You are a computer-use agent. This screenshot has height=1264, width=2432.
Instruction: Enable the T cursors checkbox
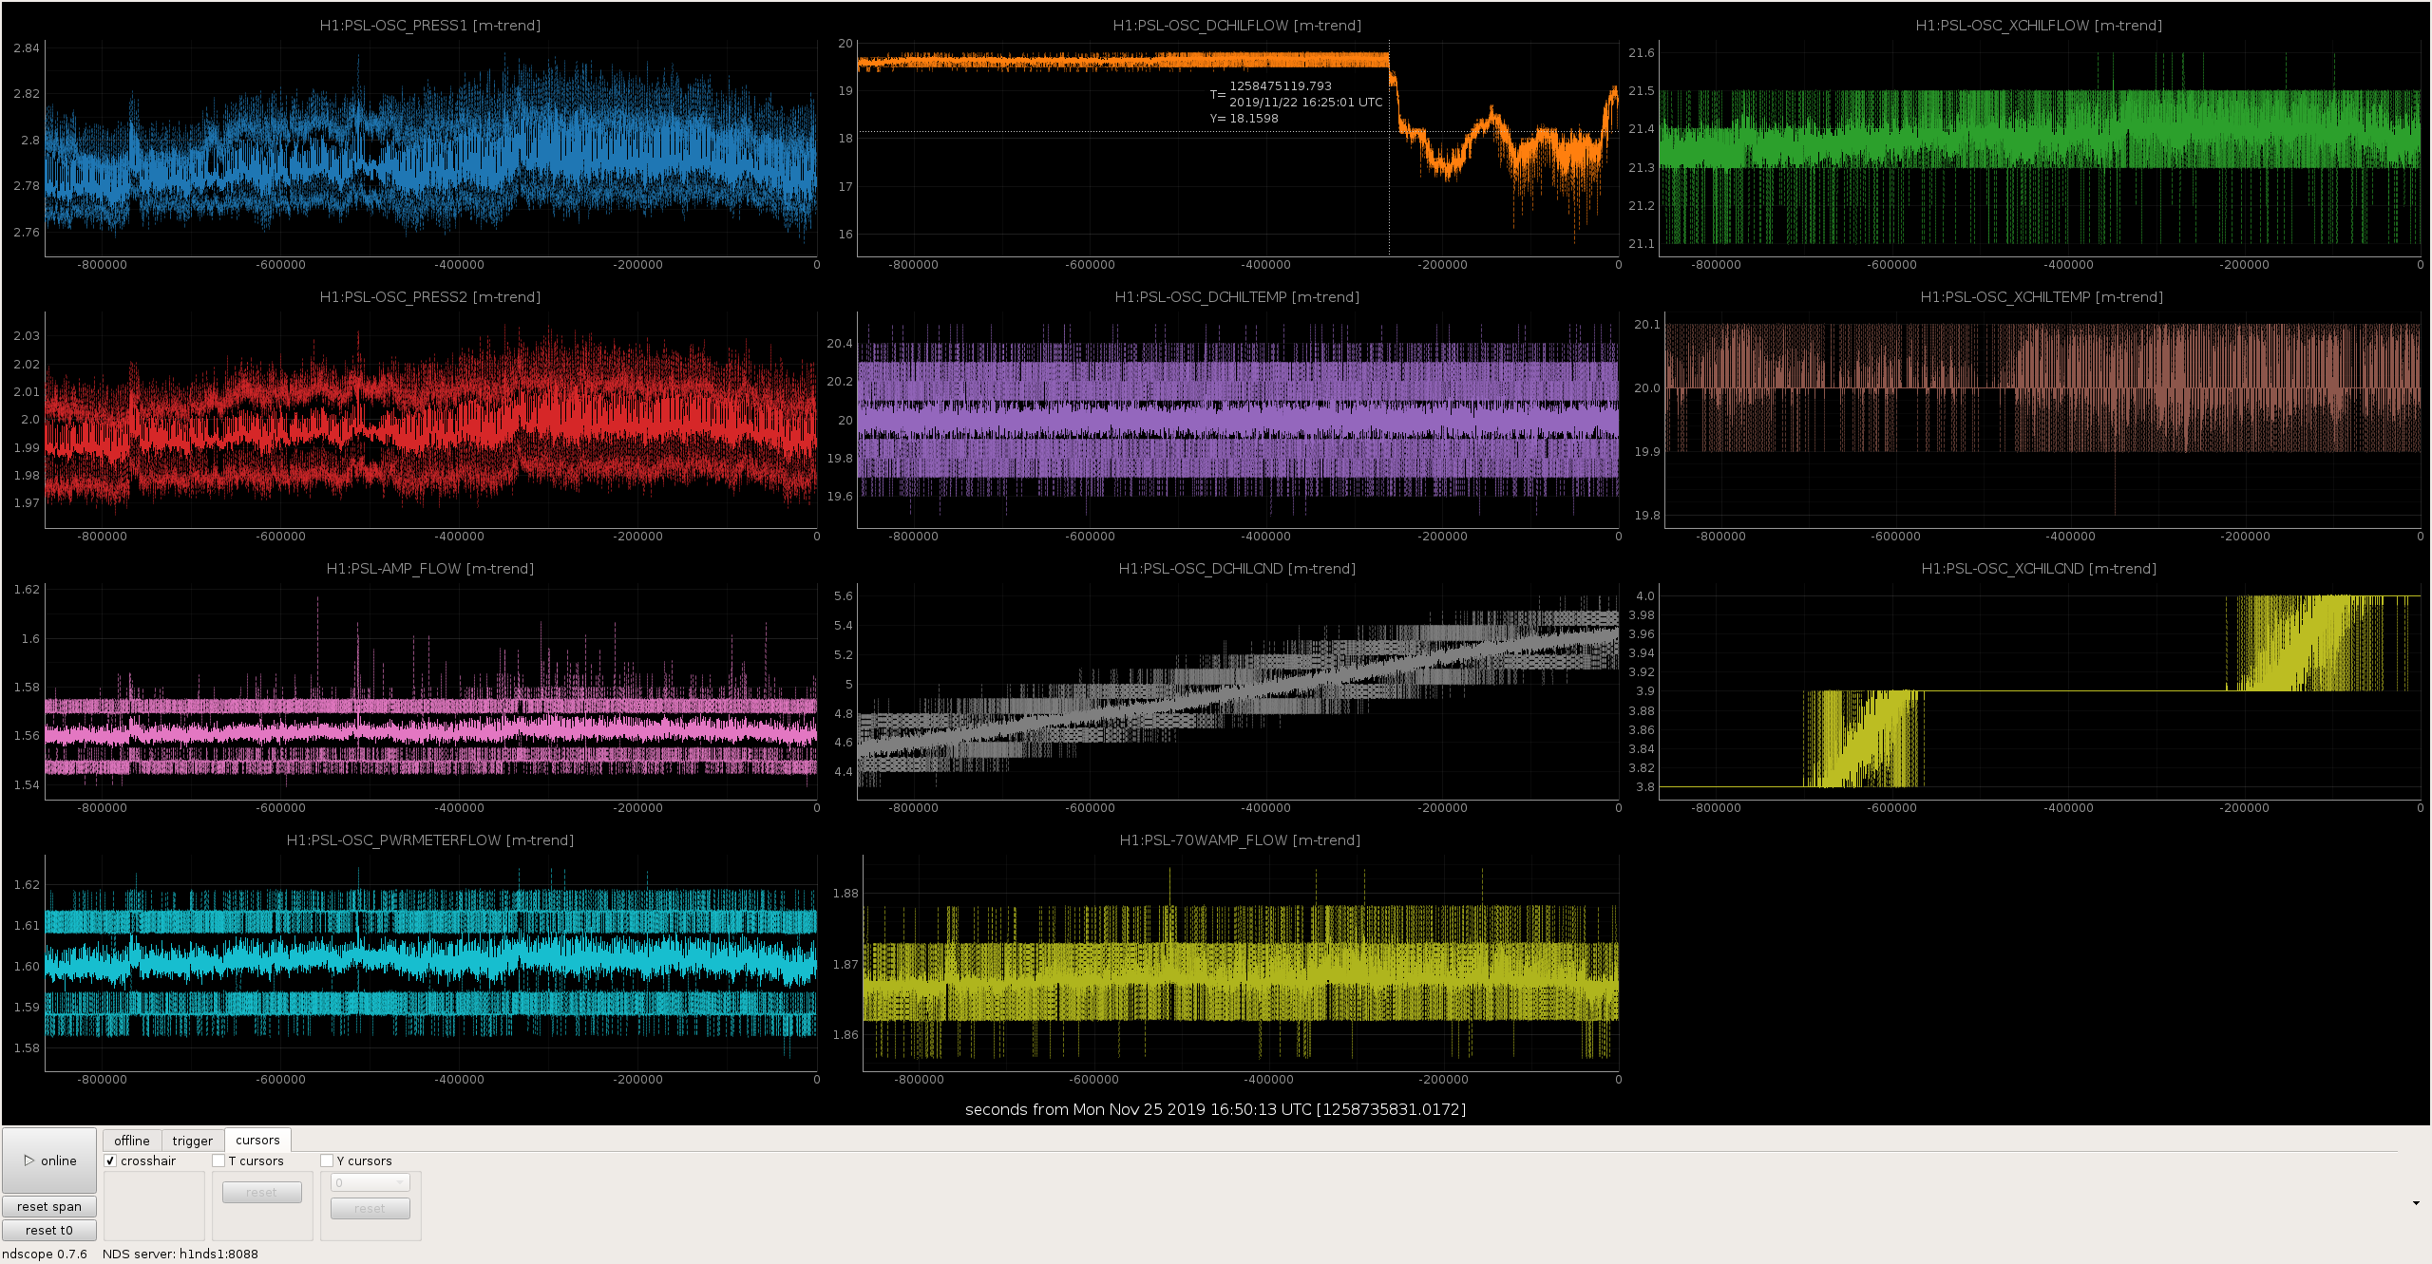[218, 1160]
